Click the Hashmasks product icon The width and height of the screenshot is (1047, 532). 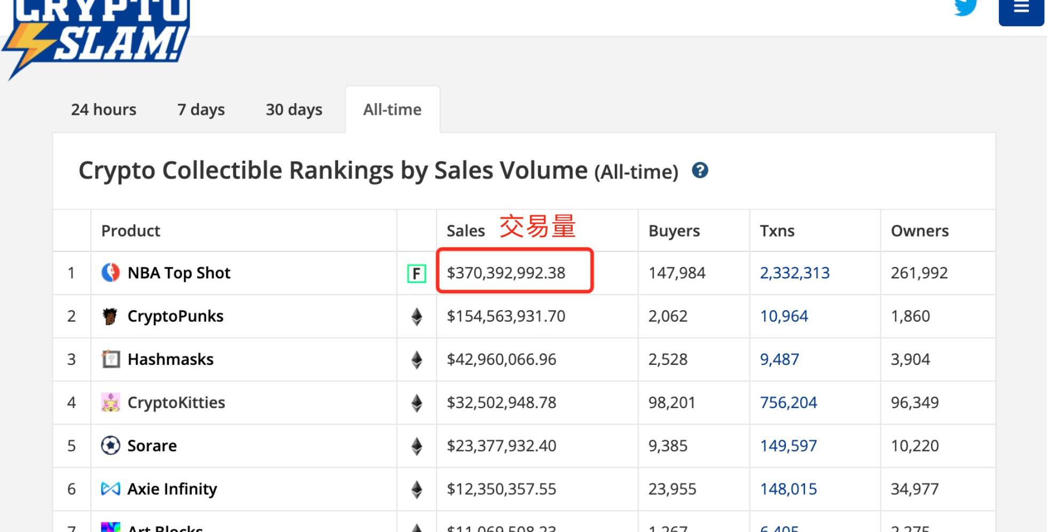pyautogui.click(x=111, y=359)
